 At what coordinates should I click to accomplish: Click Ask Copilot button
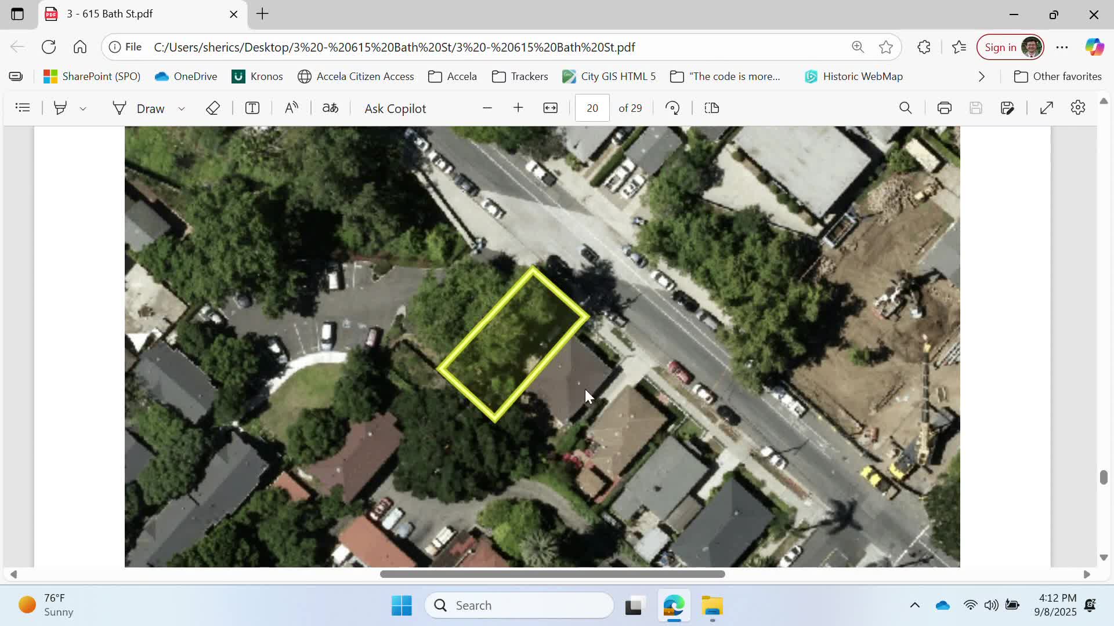tap(395, 108)
